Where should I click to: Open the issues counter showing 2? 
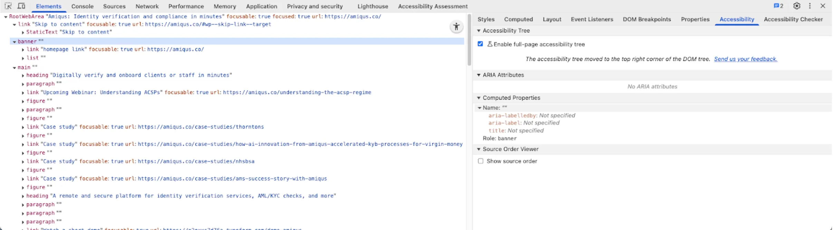(x=779, y=6)
